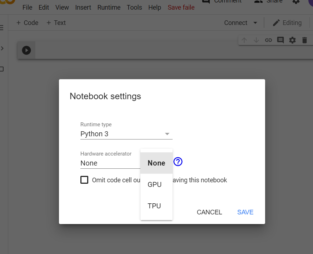This screenshot has width=313, height=254.
Task: Click CANCEL in Notebook settings
Action: pos(209,212)
